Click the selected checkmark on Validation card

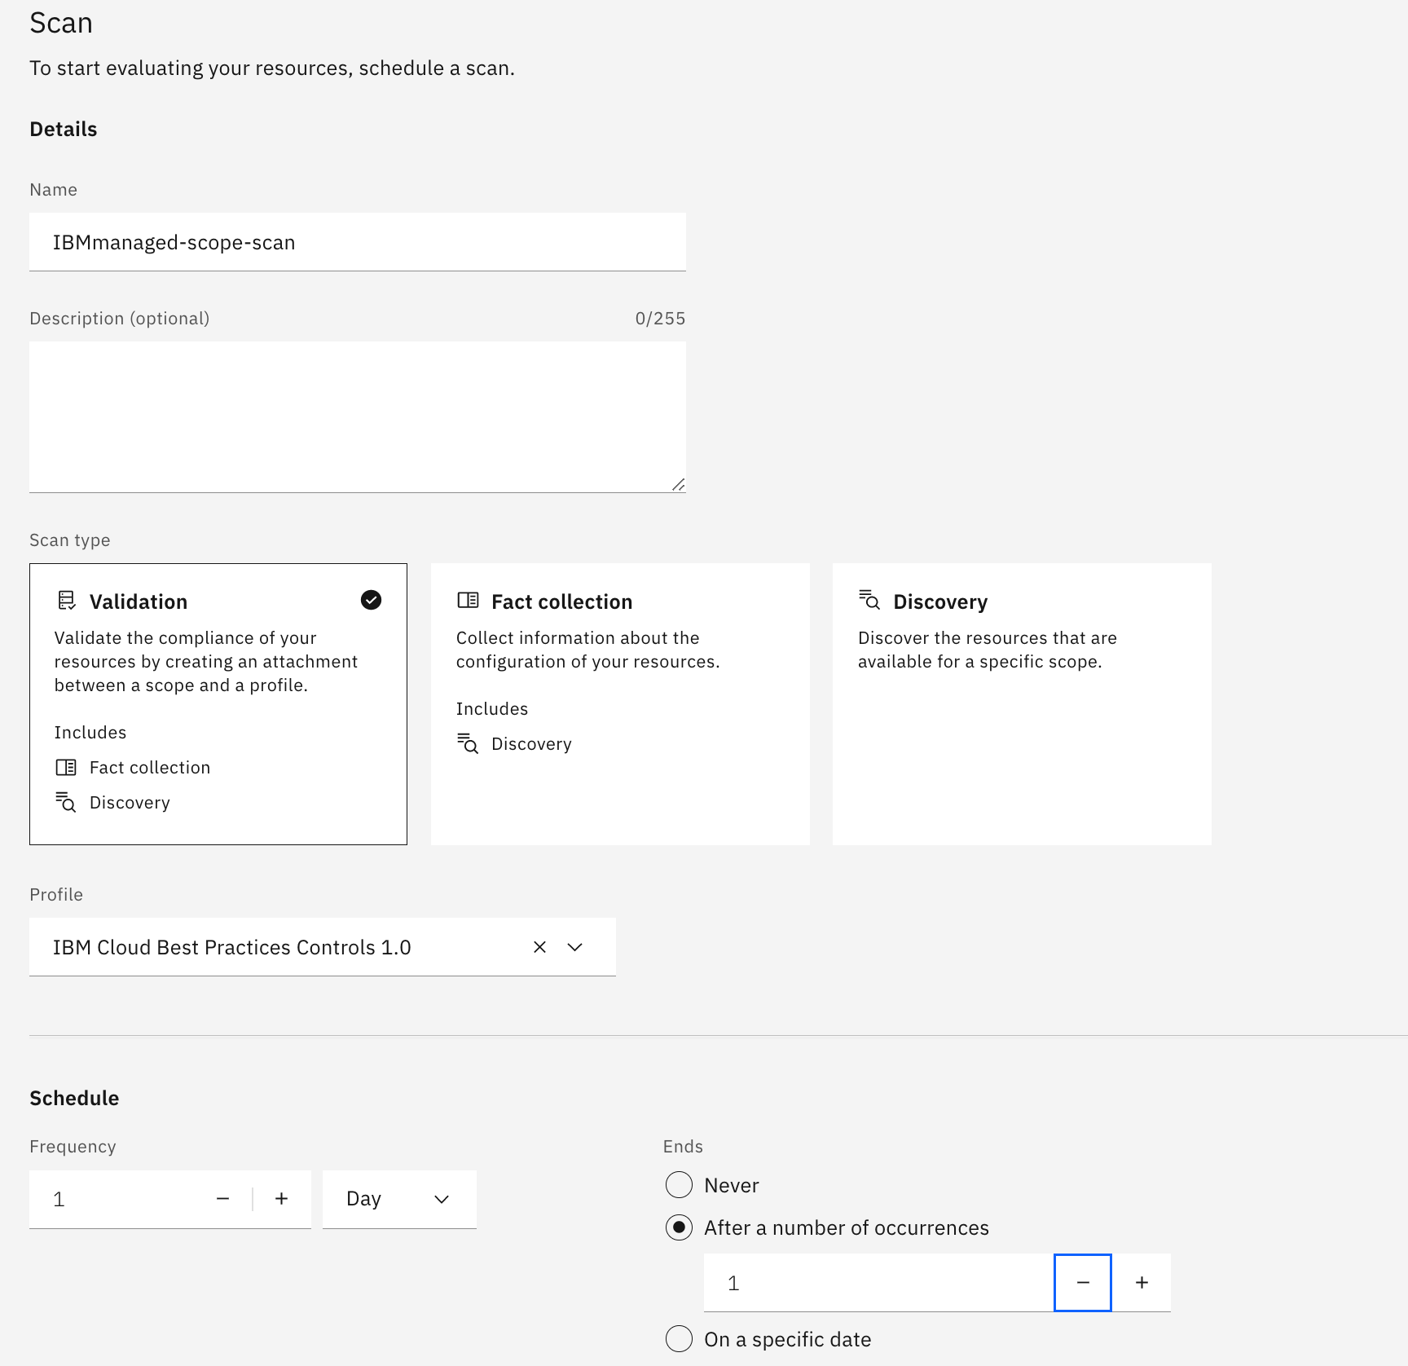pyautogui.click(x=371, y=600)
